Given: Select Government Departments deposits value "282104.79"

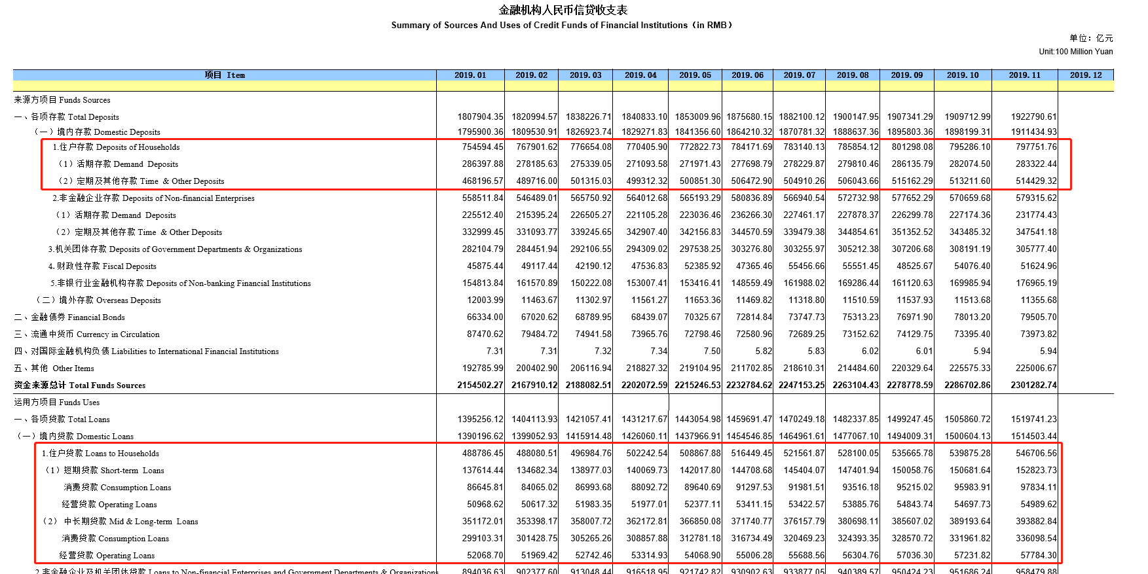Looking at the screenshot, I should tap(483, 249).
